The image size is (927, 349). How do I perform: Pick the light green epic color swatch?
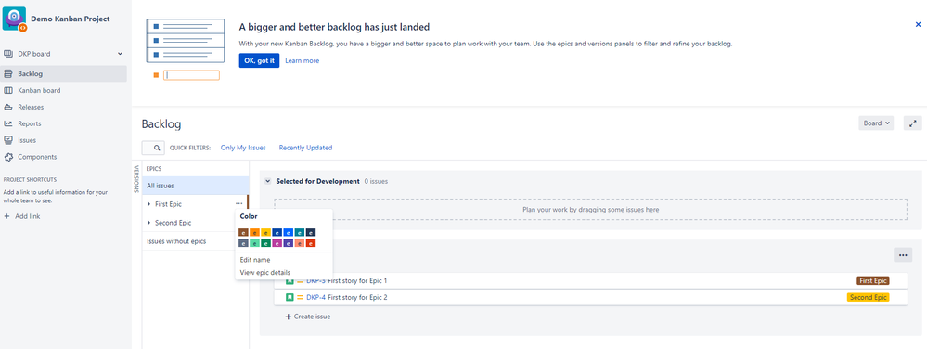tap(255, 243)
